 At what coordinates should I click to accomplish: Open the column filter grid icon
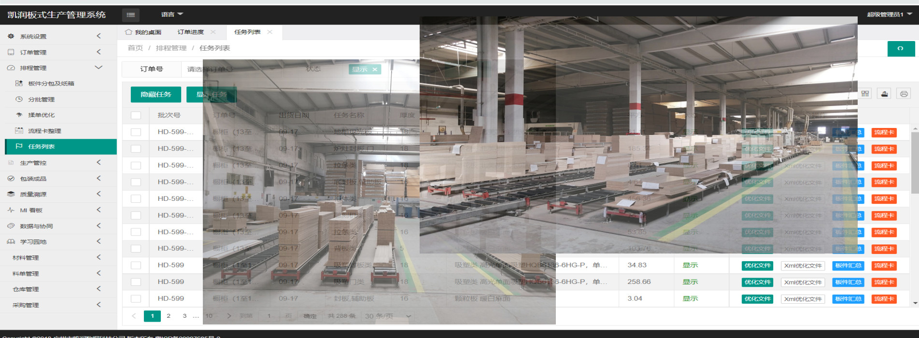865,94
